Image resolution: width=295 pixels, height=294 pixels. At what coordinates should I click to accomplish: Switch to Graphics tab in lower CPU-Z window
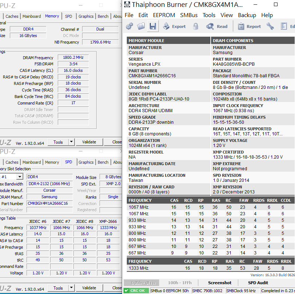(x=86, y=162)
